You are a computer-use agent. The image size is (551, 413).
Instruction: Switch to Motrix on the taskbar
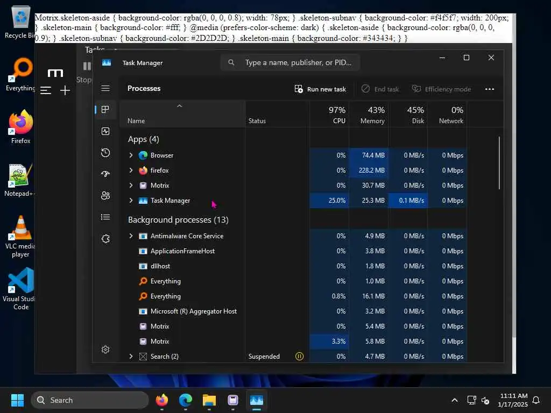click(x=232, y=400)
